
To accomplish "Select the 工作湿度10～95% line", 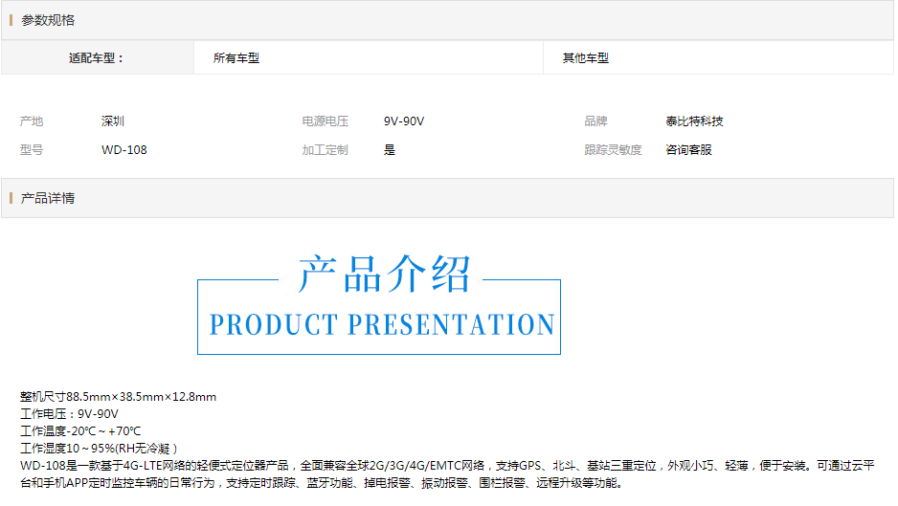I will click(99, 449).
